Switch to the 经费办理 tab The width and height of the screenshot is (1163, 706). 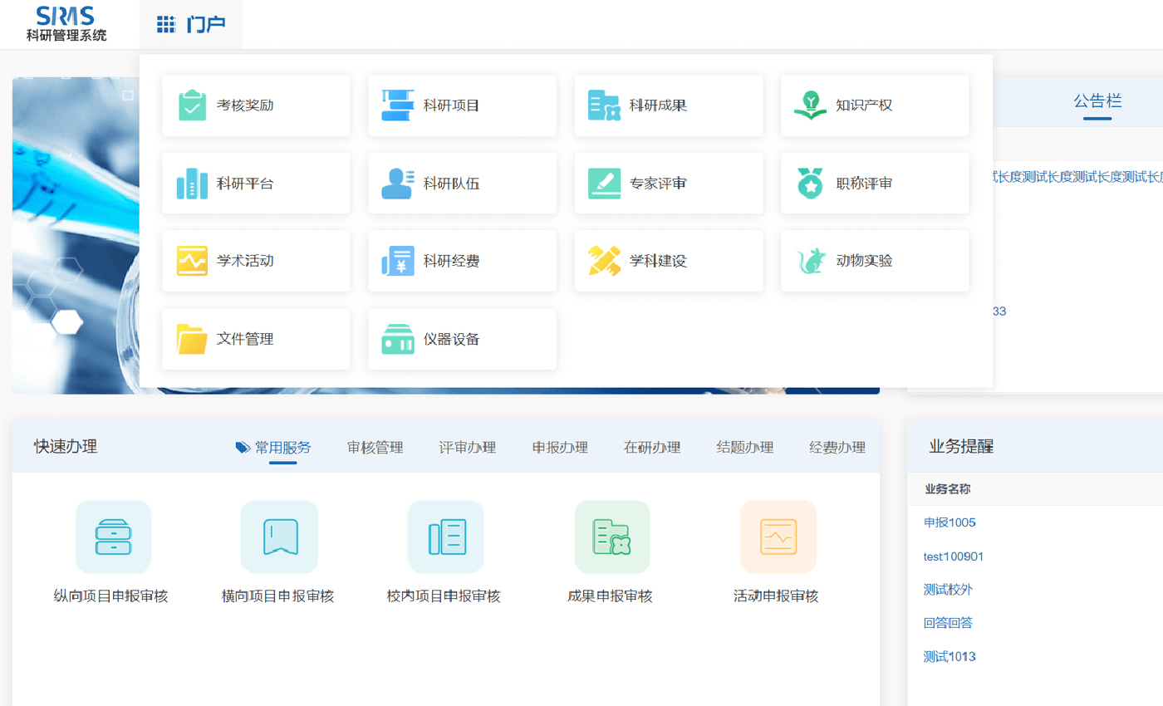837,448
